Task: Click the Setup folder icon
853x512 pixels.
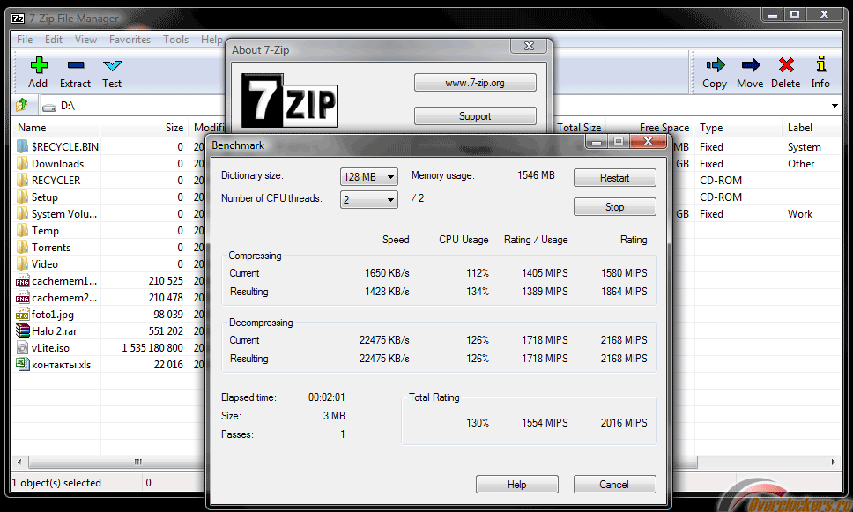Action: pos(22,197)
